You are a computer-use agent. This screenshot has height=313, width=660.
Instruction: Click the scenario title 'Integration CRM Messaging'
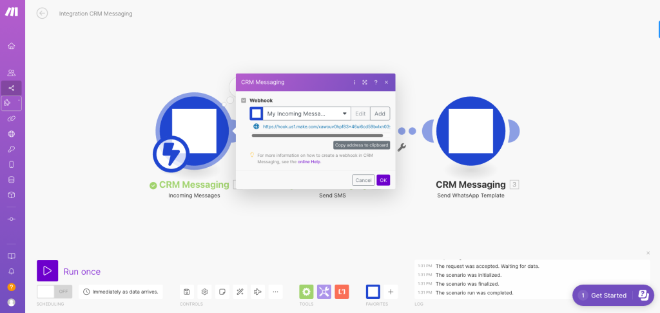point(95,14)
